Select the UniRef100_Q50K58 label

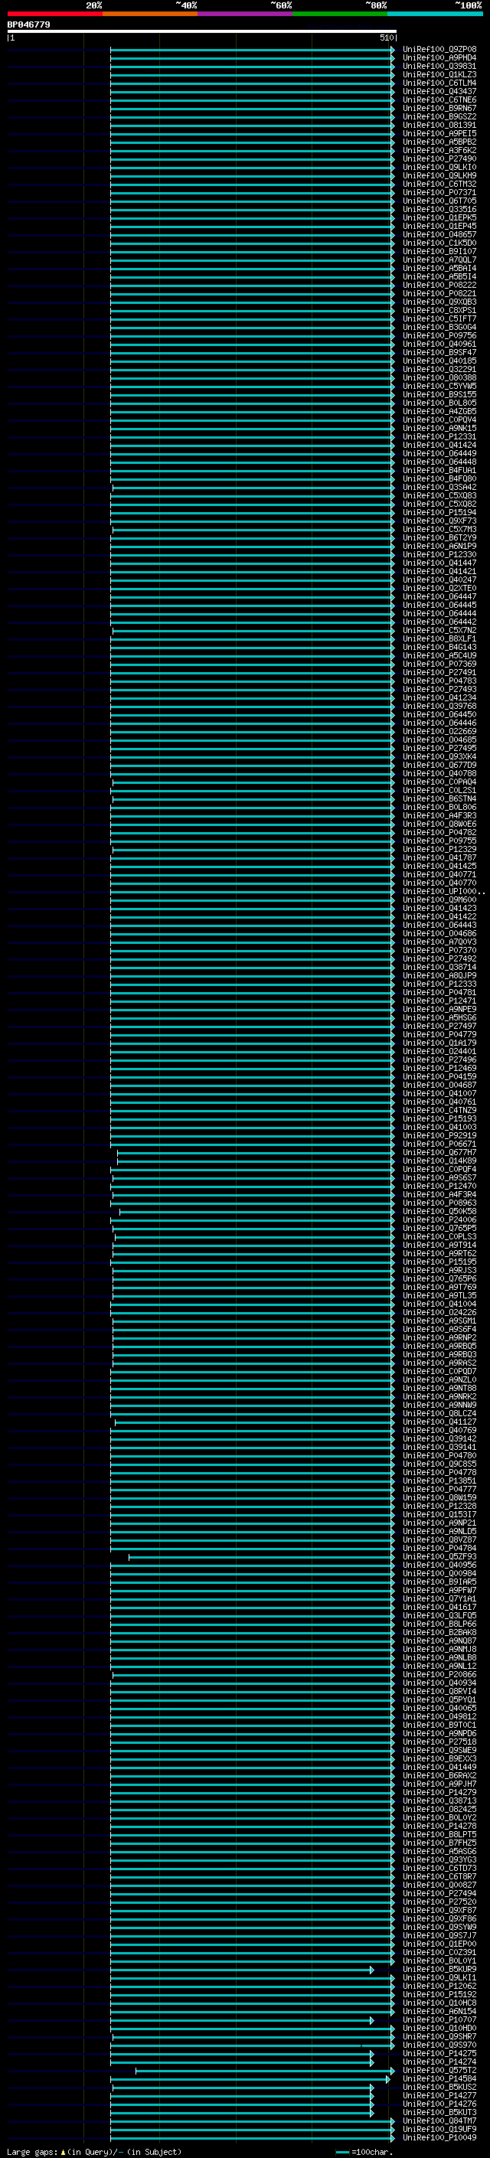point(439,1211)
